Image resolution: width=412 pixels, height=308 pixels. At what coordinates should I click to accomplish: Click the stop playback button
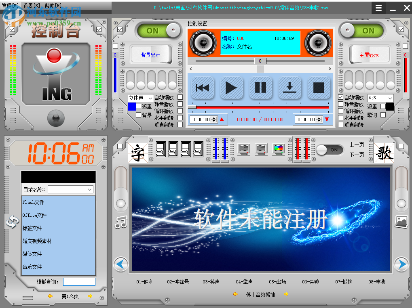coord(319,88)
